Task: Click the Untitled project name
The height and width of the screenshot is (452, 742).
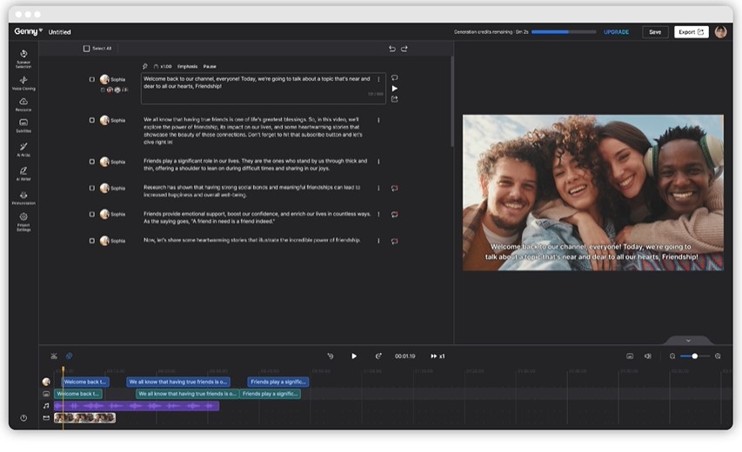Action: click(60, 32)
